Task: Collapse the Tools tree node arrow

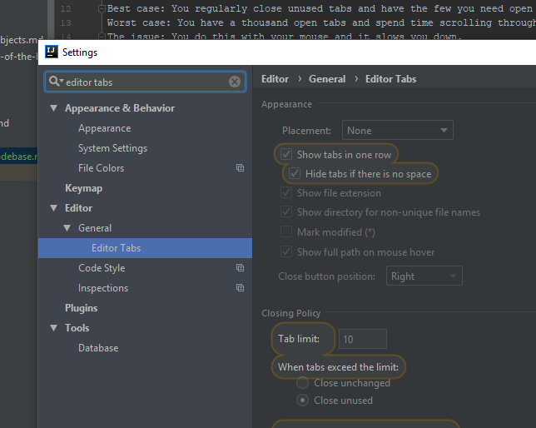Action: click(x=54, y=328)
